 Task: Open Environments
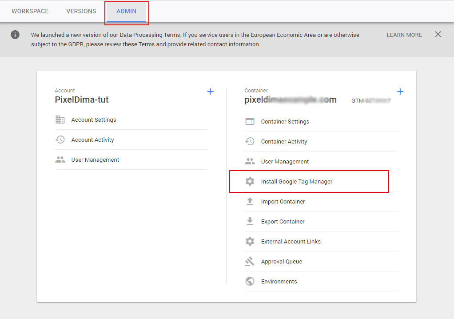(x=279, y=281)
